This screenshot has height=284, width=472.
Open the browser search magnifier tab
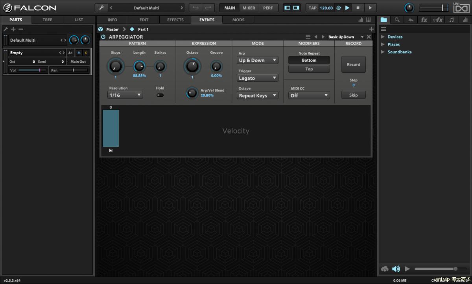(x=397, y=20)
